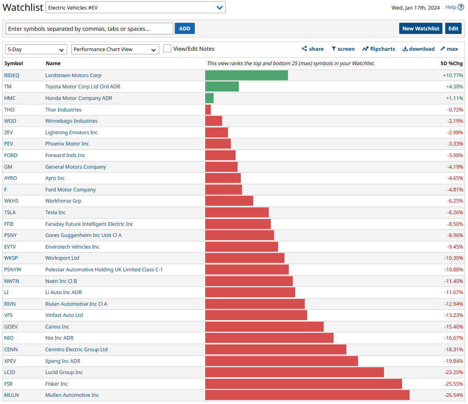Open the RIDEQ symbol link
Screen dimensions: 468x404
[x=12, y=76]
